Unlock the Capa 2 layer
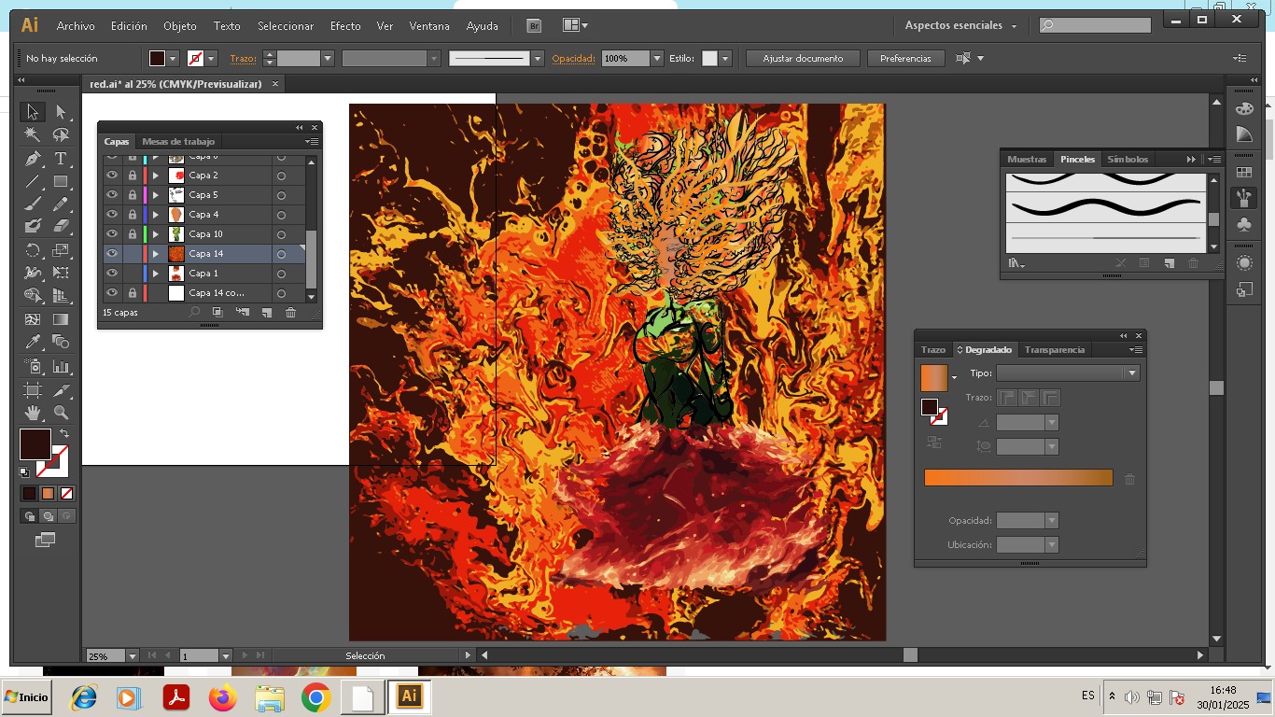Screen dimensions: 1275x717 (x=133, y=176)
